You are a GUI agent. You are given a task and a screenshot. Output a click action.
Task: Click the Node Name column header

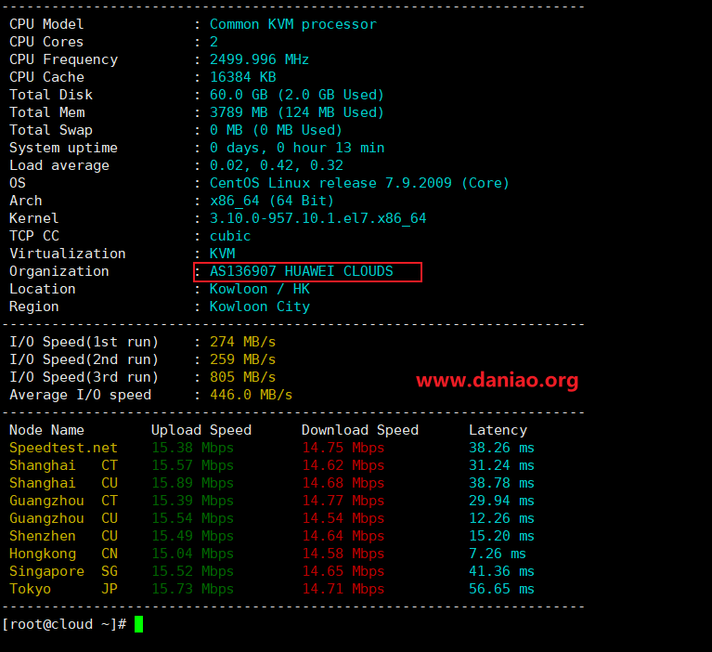point(46,430)
